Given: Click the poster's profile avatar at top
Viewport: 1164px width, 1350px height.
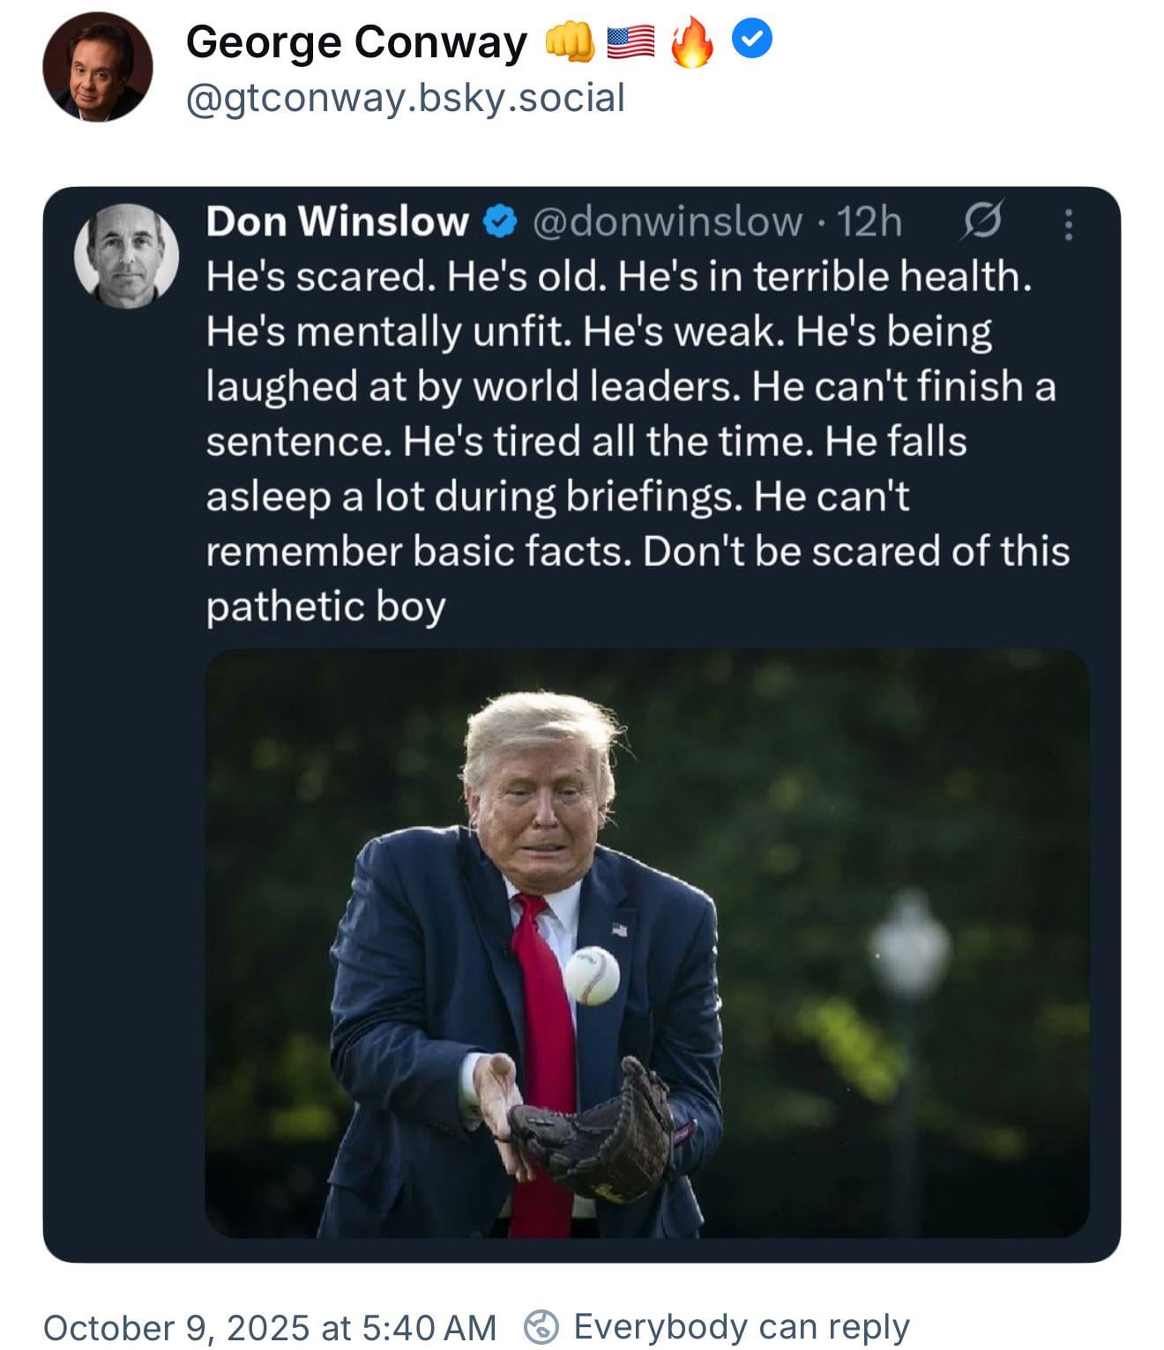Looking at the screenshot, I should 97,67.
